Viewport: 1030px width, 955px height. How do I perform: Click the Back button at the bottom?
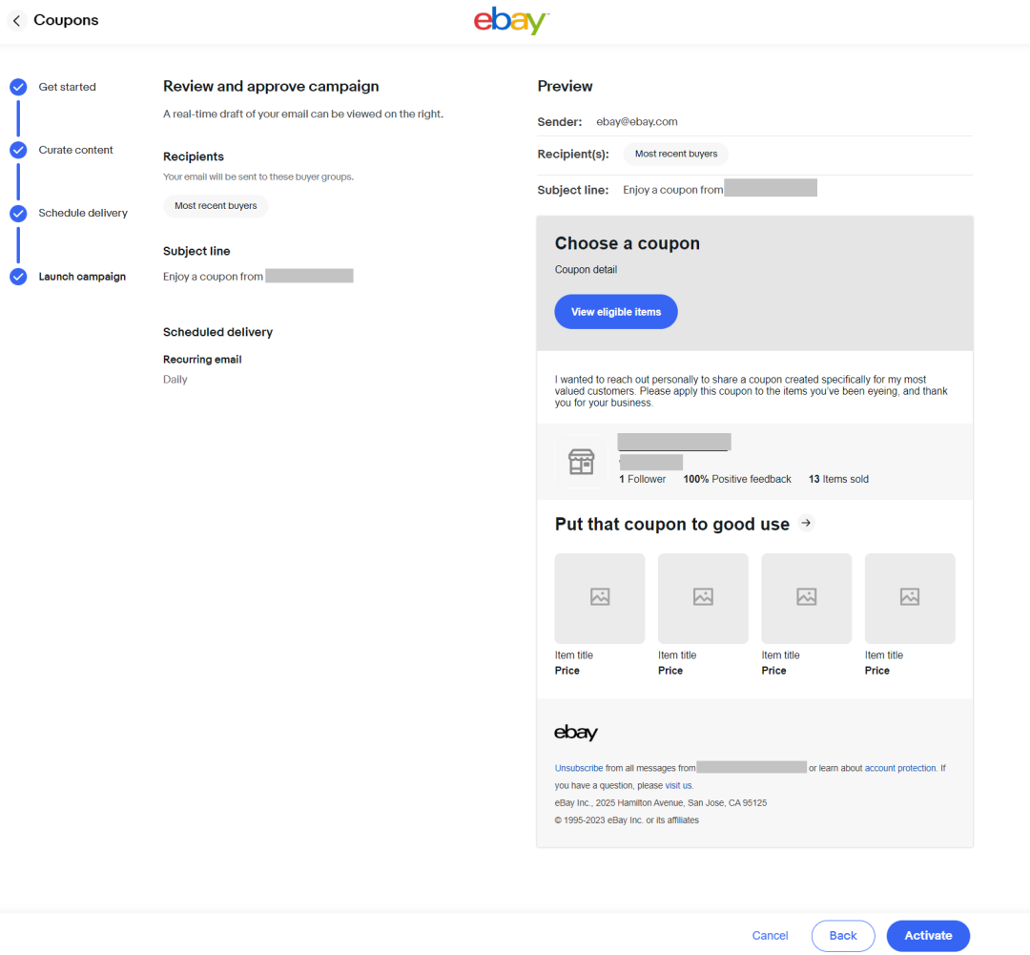pos(842,935)
